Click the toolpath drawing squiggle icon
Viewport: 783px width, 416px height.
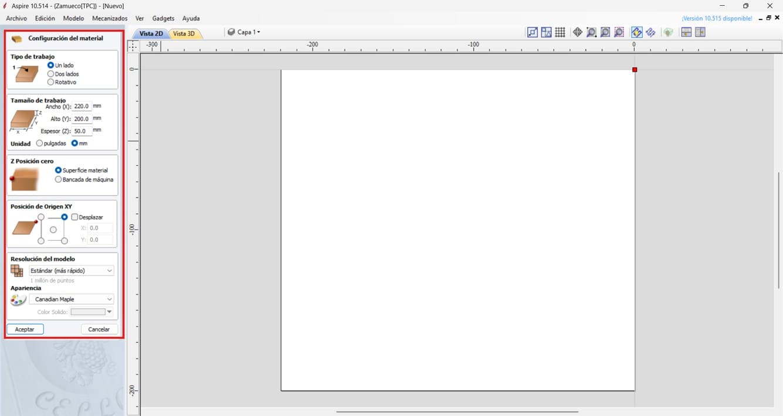(650, 32)
